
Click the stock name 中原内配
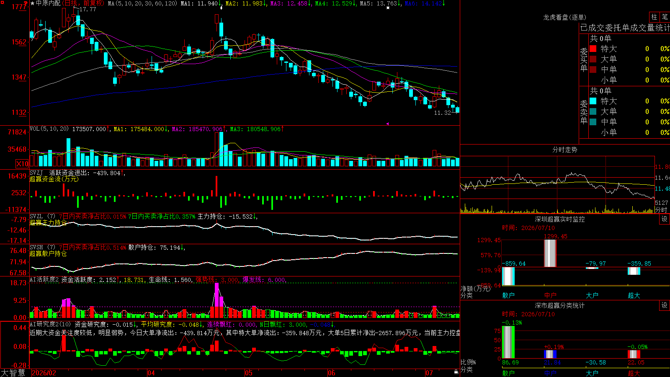pos(48,3)
